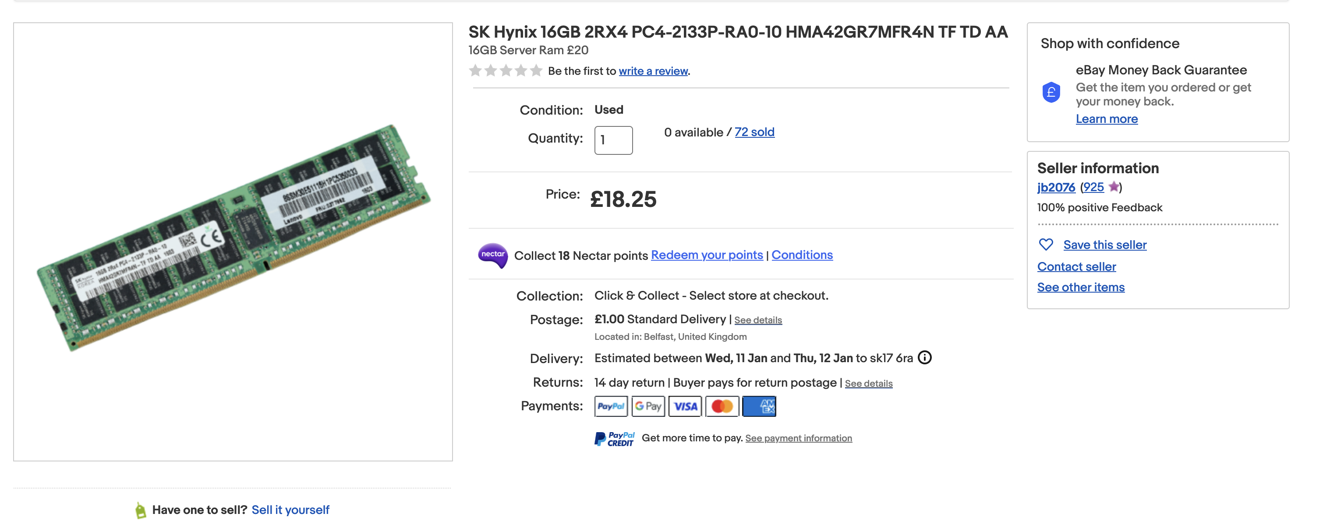The height and width of the screenshot is (531, 1323).
Task: Open seller jb2076's profile
Action: click(x=1056, y=188)
